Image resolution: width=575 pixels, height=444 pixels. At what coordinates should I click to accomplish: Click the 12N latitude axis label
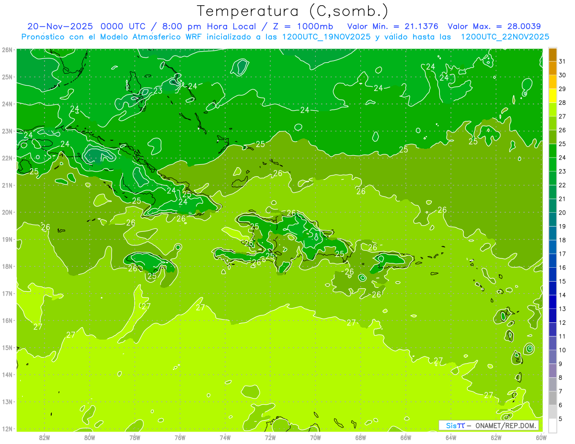coord(7,429)
